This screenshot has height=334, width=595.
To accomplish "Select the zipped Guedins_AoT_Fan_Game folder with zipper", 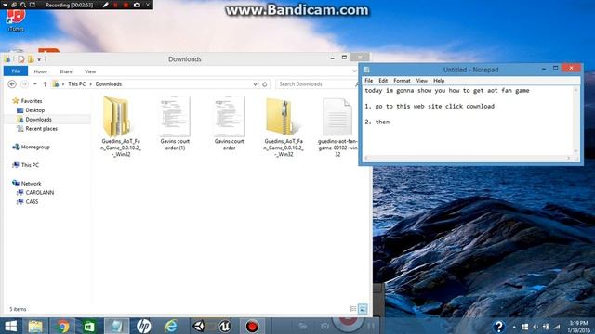I will [283, 126].
